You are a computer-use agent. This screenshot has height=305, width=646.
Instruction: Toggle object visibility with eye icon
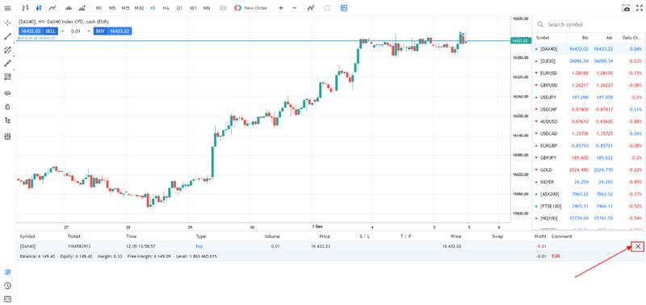pos(7,93)
